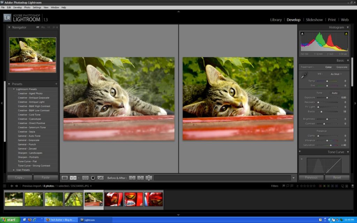Screen dimensions: 357x223
Task: Switch to Tech Butter browser taskbar item
Action: coord(61,220)
